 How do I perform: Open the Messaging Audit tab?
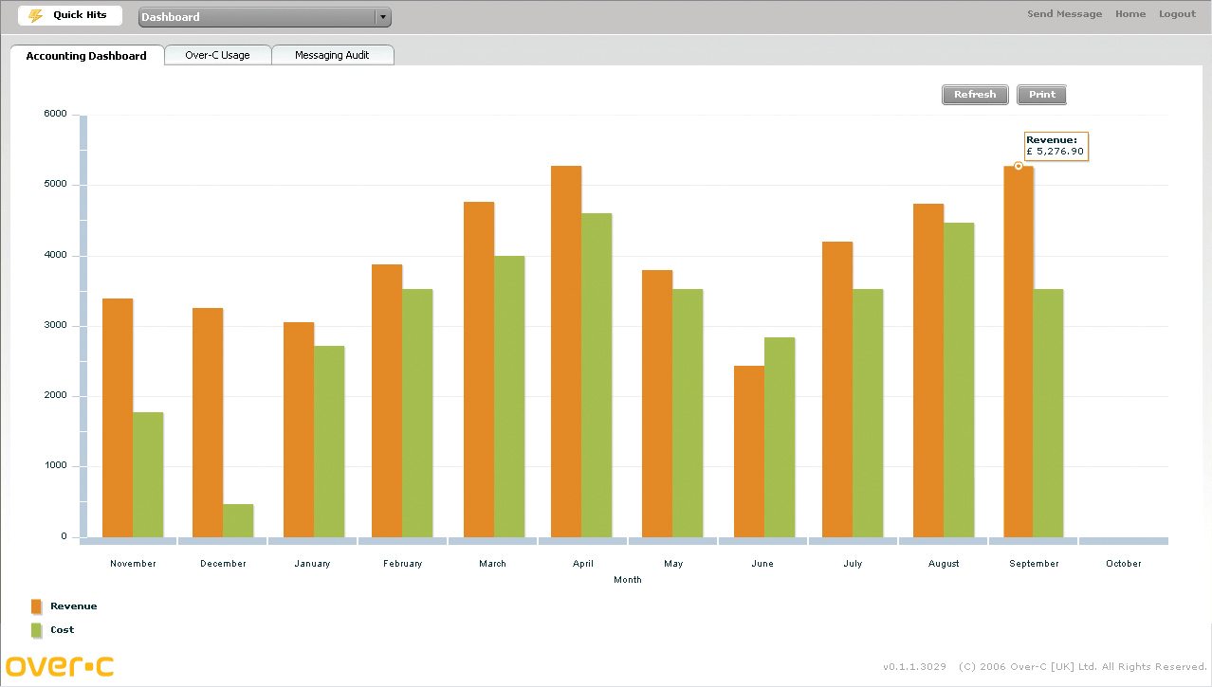click(332, 55)
